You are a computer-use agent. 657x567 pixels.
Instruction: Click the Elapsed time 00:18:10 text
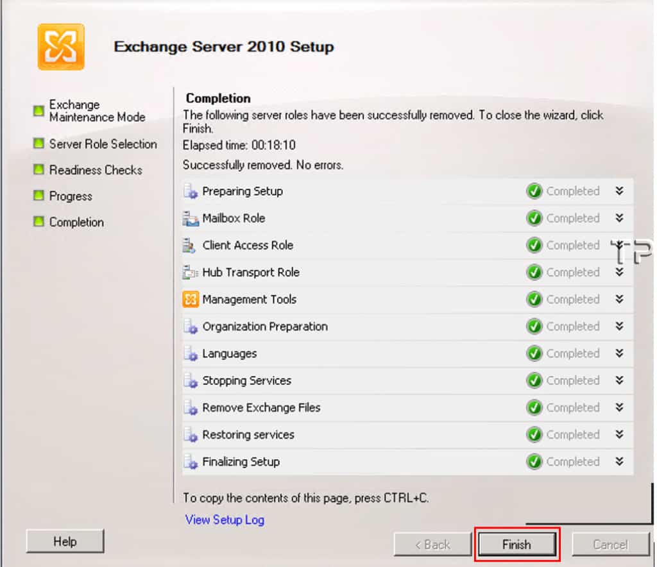239,146
